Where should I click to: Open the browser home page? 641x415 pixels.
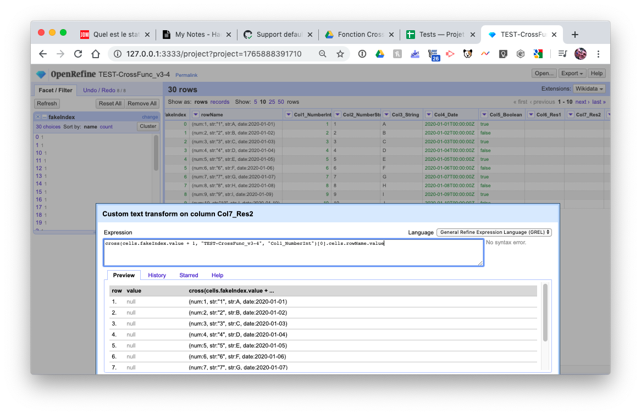(96, 54)
